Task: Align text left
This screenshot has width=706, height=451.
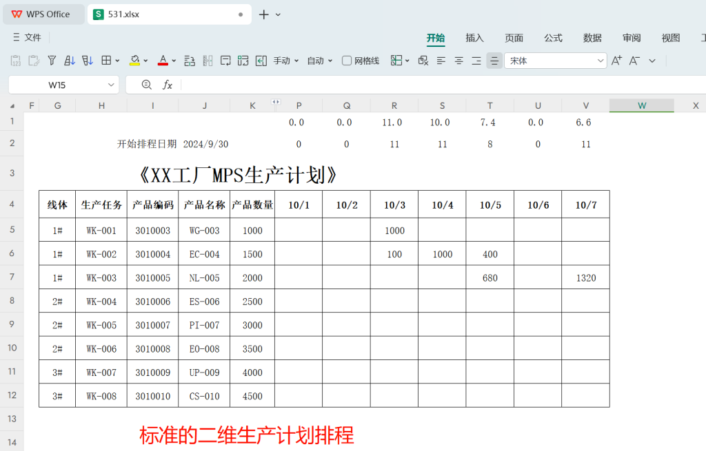Action: pos(441,61)
